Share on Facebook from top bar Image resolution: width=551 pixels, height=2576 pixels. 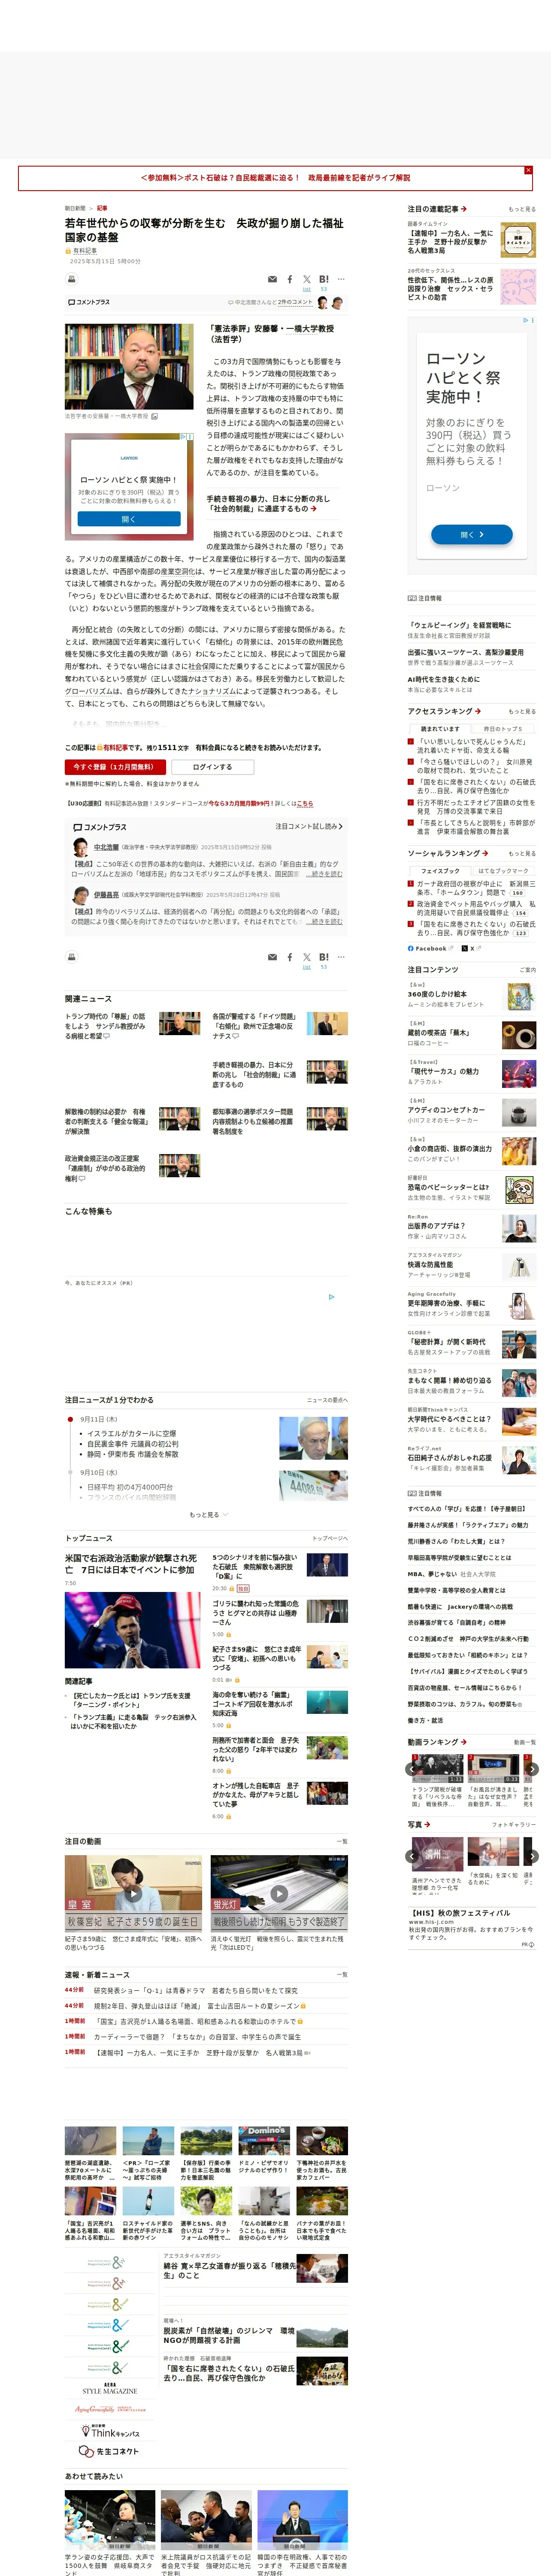tap(290, 279)
